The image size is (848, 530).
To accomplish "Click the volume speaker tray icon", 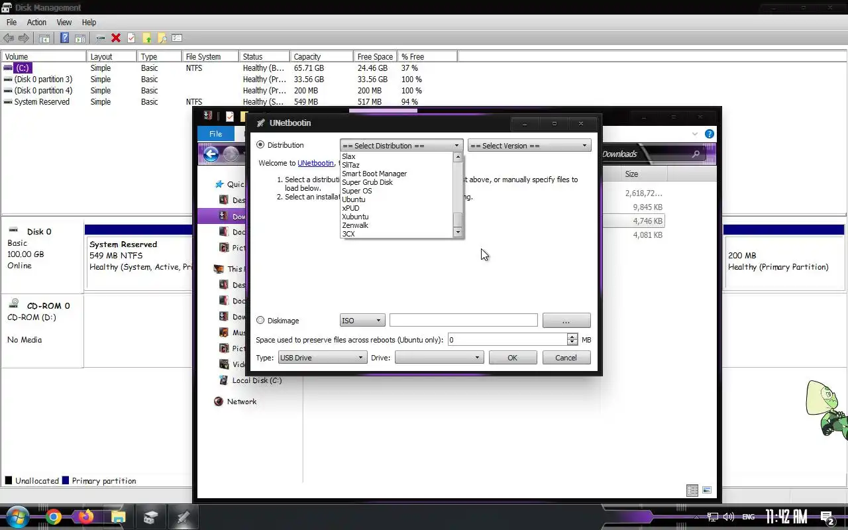I will point(729,517).
